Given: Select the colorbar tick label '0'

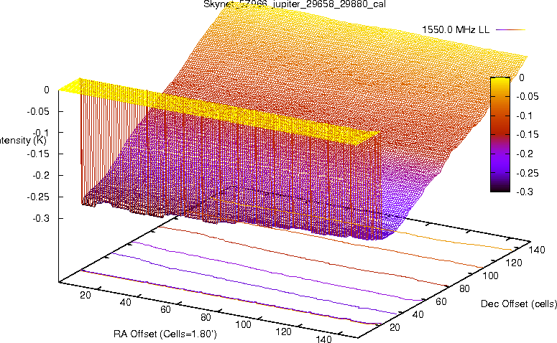Looking at the screenshot, I should (x=522, y=77).
